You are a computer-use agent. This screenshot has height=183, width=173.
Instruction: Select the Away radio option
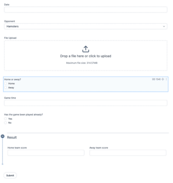pyautogui.click(x=5, y=87)
